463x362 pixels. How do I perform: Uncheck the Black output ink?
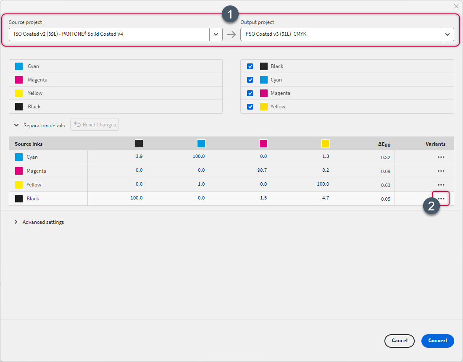click(250, 66)
